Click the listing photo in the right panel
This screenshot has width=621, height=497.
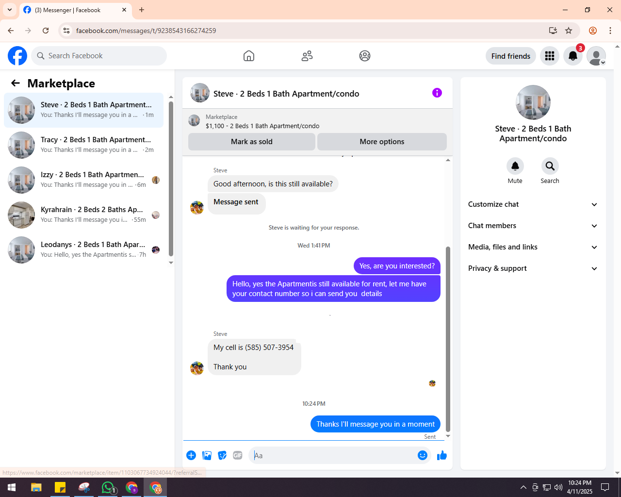coord(533,102)
